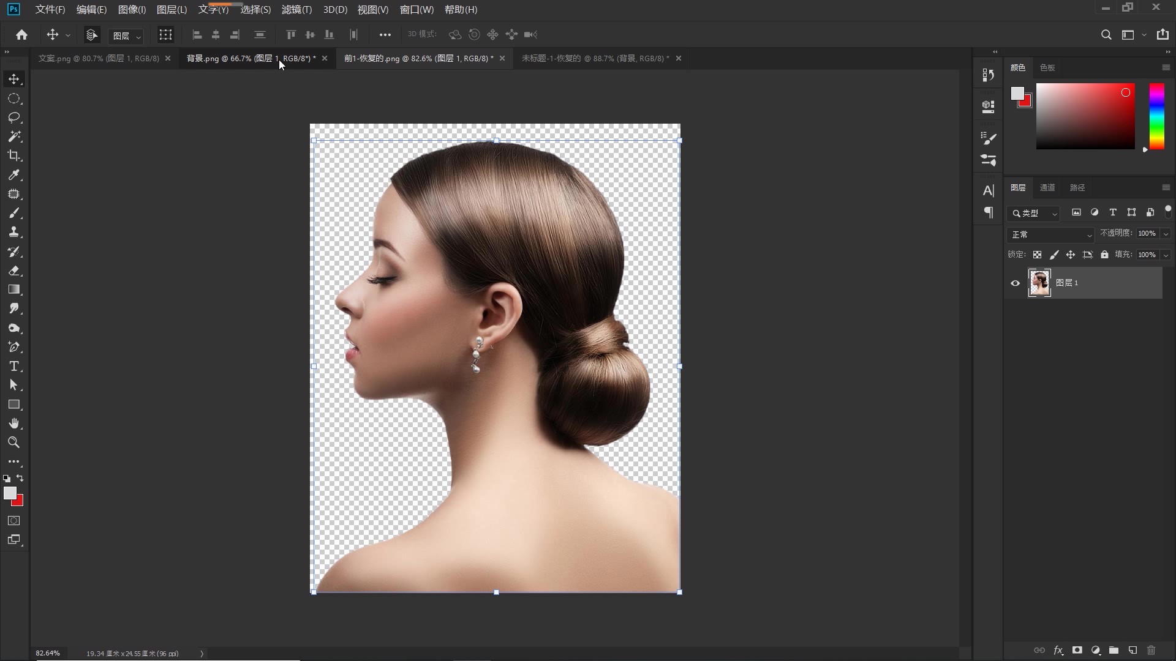Toggle the lock all padlock icon
This screenshot has height=661, width=1176.
coord(1104,255)
